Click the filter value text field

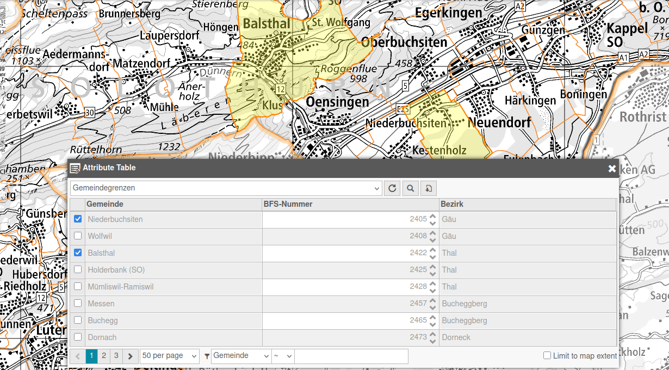pyautogui.click(x=351, y=356)
